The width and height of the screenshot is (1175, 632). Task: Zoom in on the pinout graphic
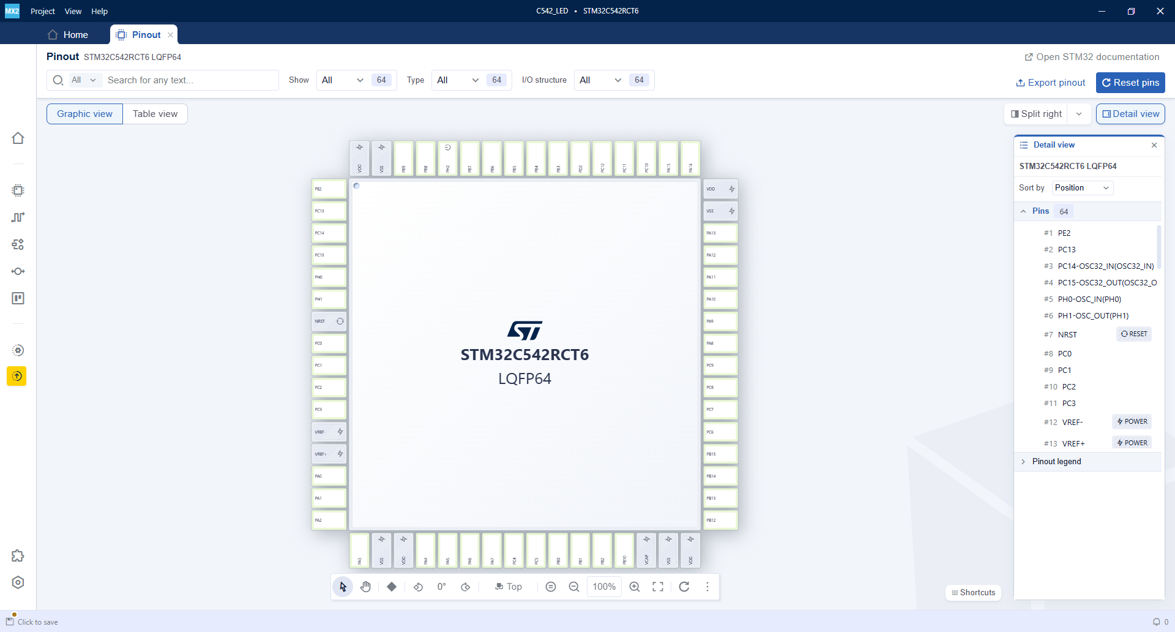click(x=635, y=587)
